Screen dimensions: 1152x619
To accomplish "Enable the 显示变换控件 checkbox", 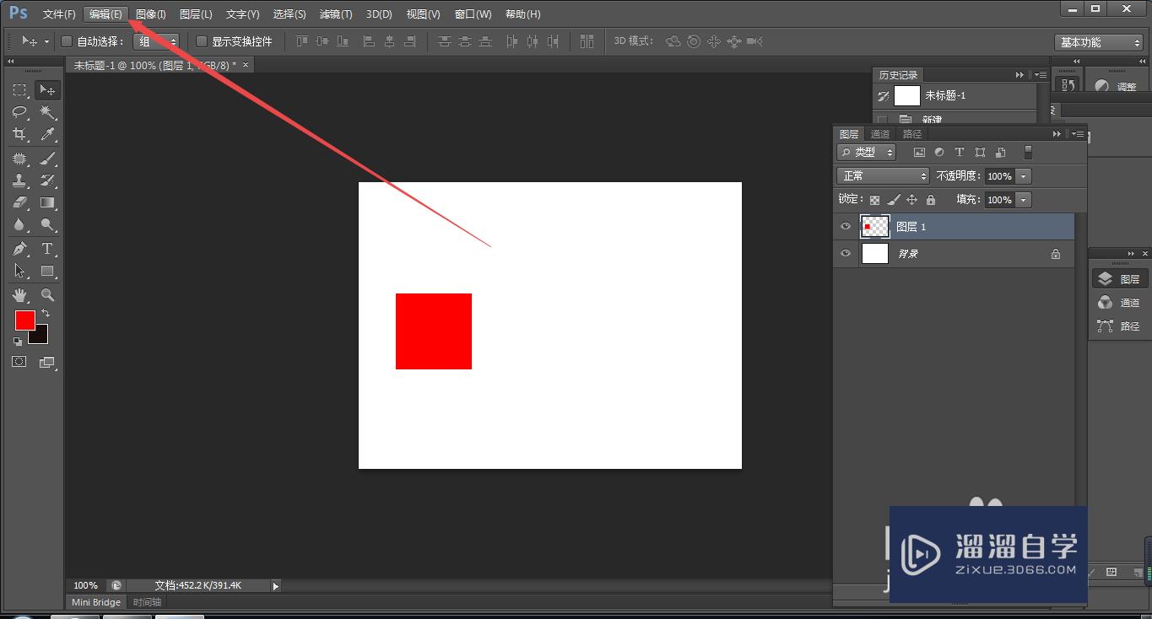I will click(x=202, y=41).
